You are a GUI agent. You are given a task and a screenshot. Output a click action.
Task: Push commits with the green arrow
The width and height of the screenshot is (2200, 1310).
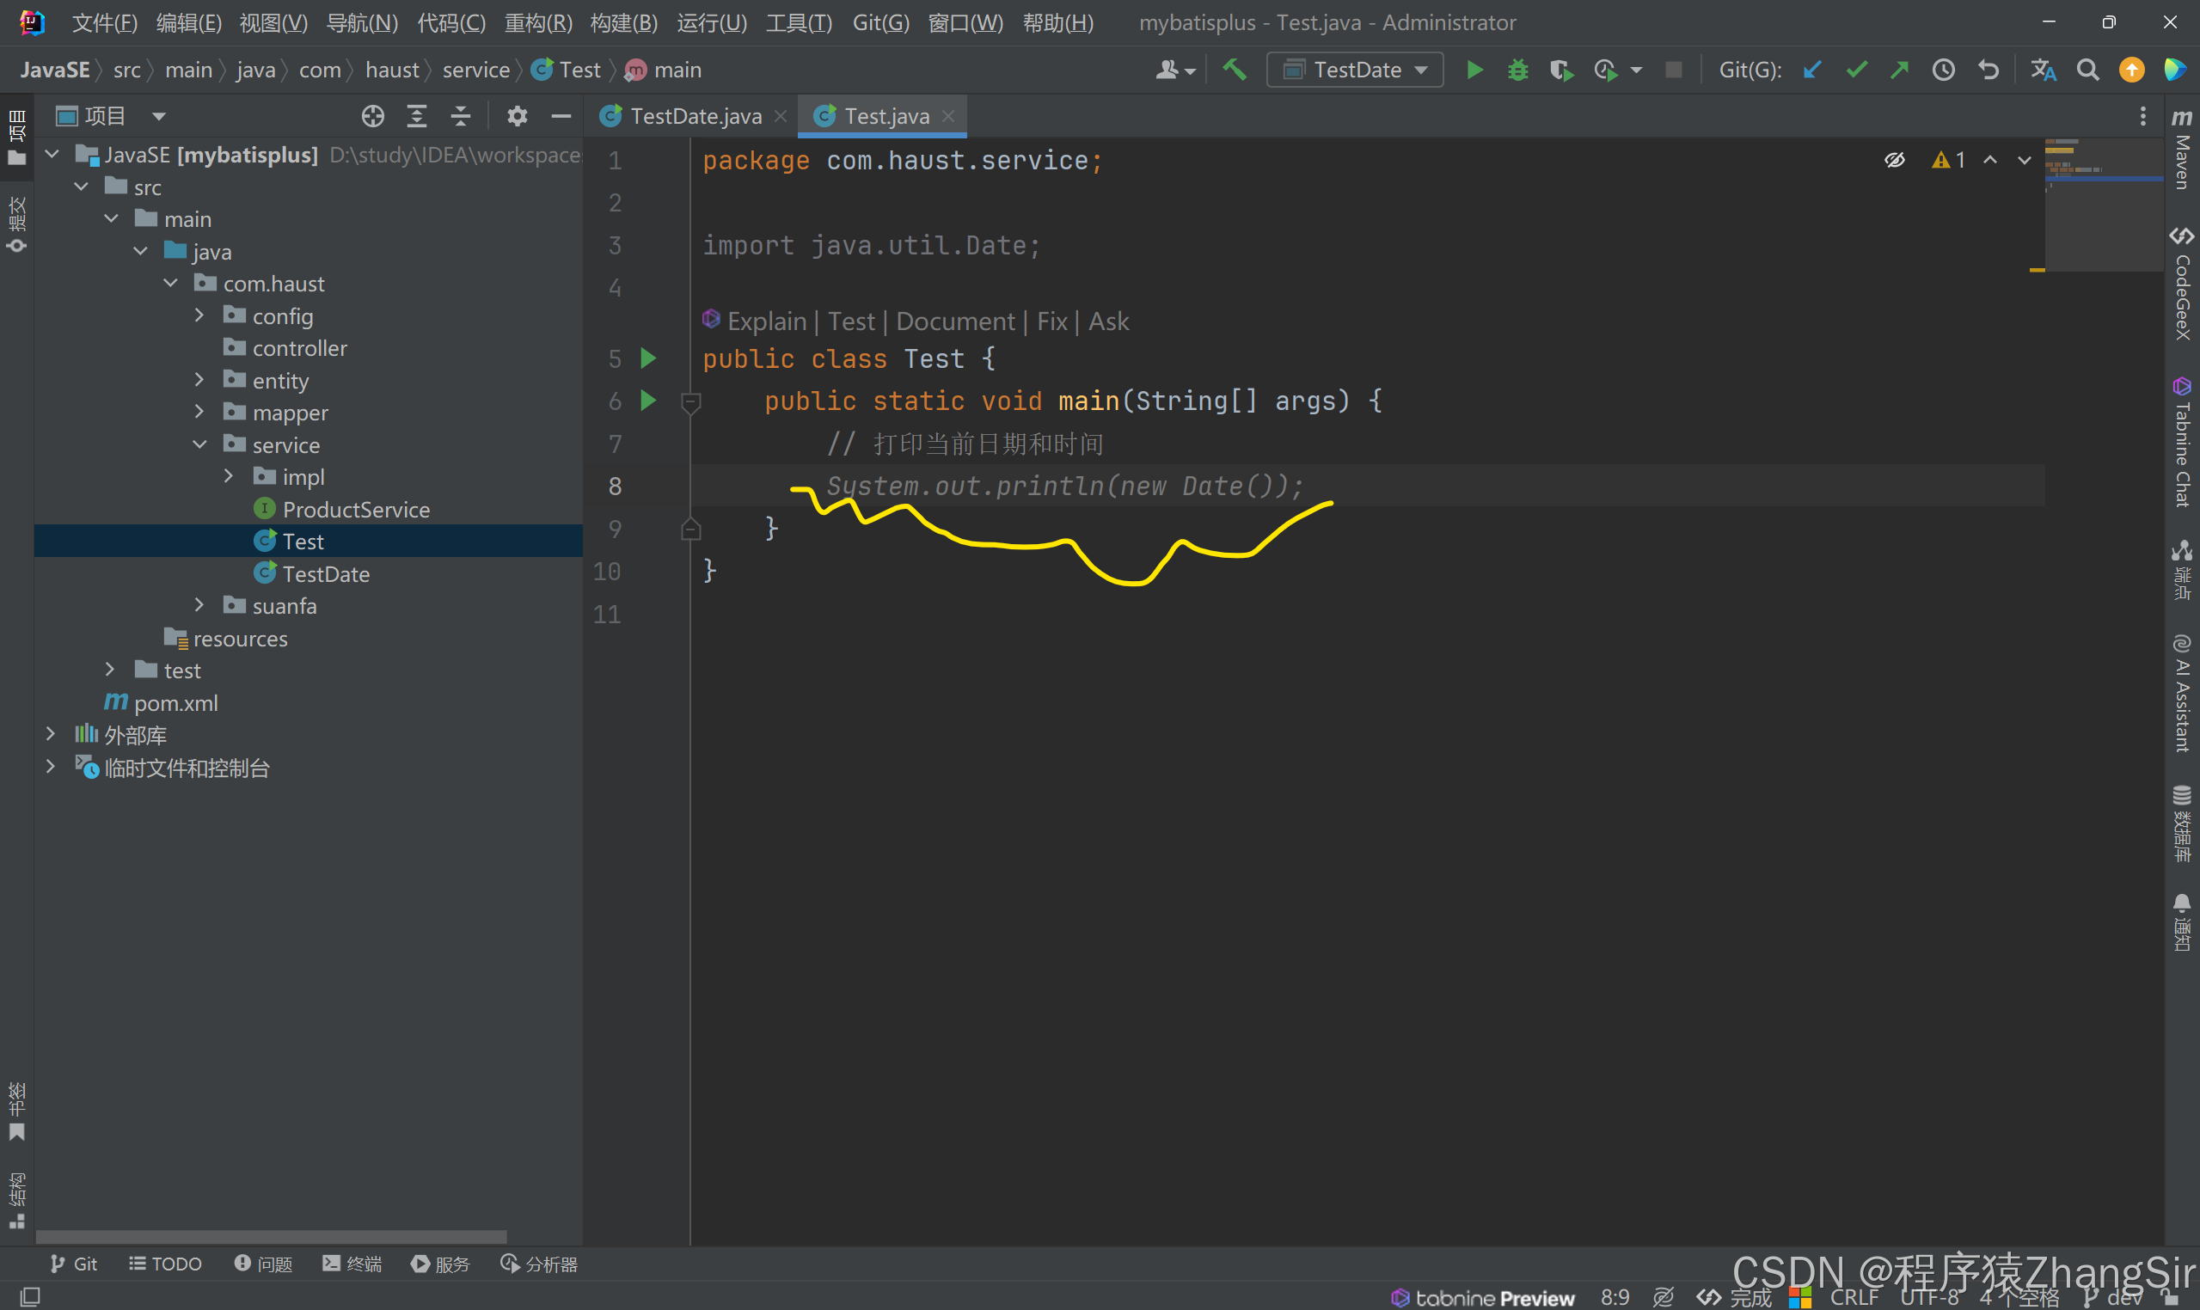click(1899, 70)
